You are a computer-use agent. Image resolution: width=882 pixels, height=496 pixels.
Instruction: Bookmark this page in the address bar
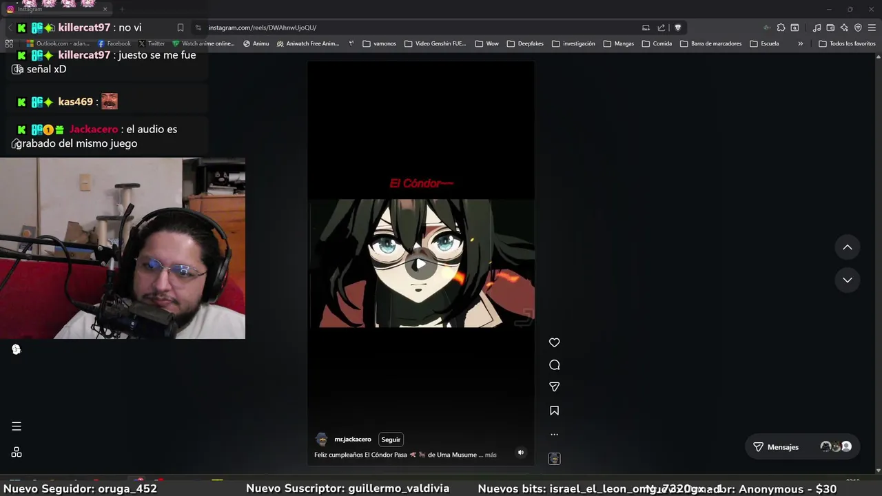[181, 28]
